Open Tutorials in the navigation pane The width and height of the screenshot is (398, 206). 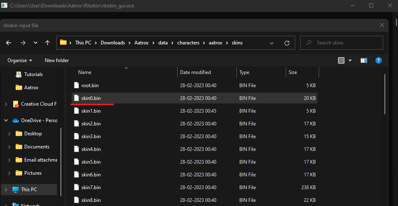pos(29,74)
